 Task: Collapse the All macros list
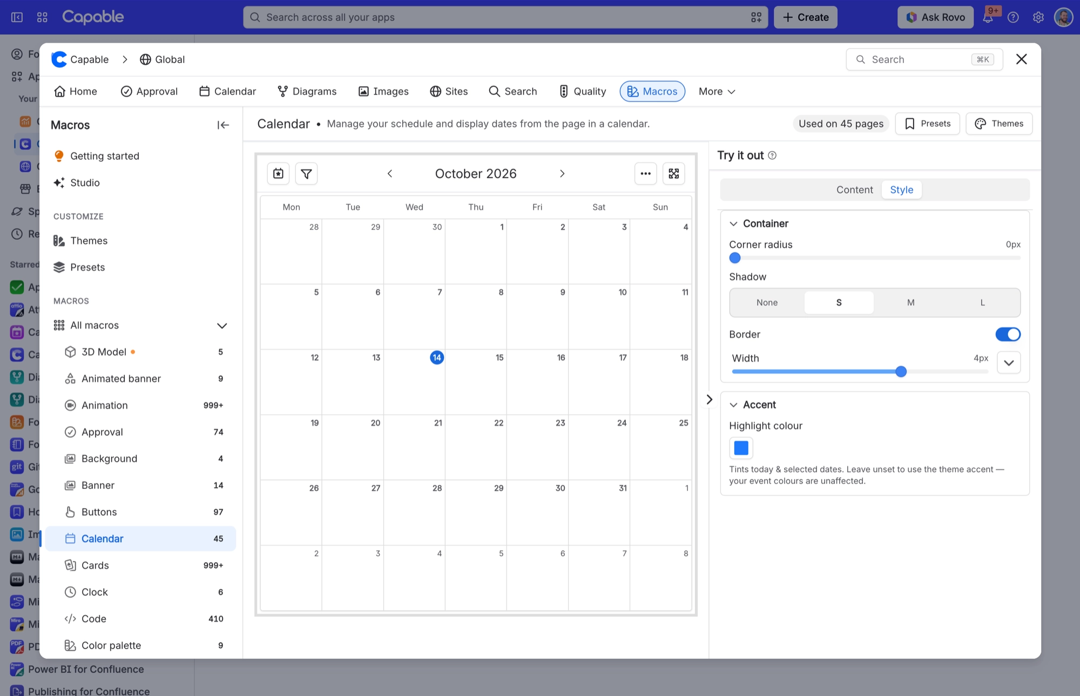tap(221, 326)
